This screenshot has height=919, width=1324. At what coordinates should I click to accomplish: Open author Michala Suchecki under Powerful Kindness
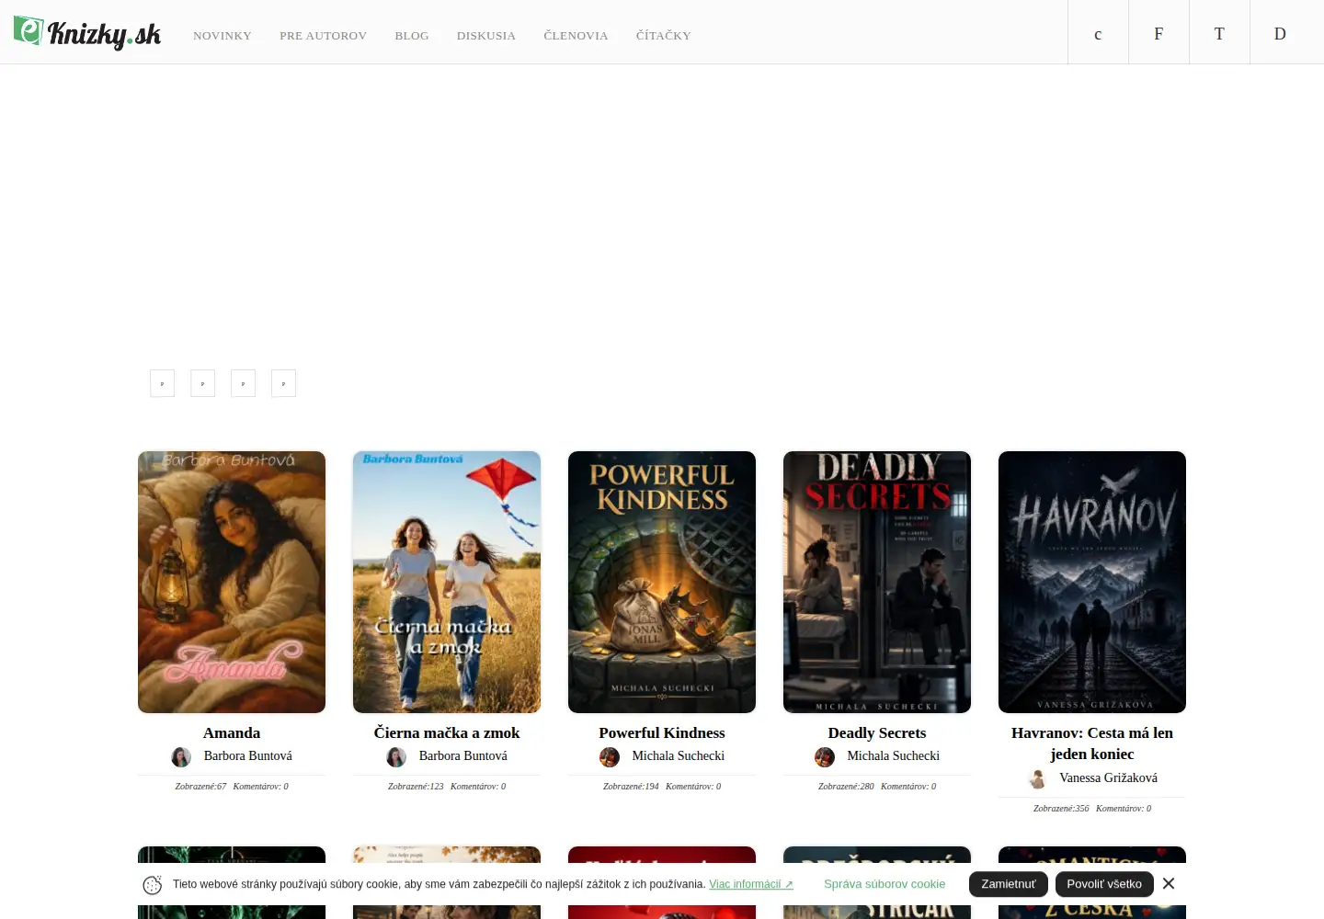tap(679, 755)
